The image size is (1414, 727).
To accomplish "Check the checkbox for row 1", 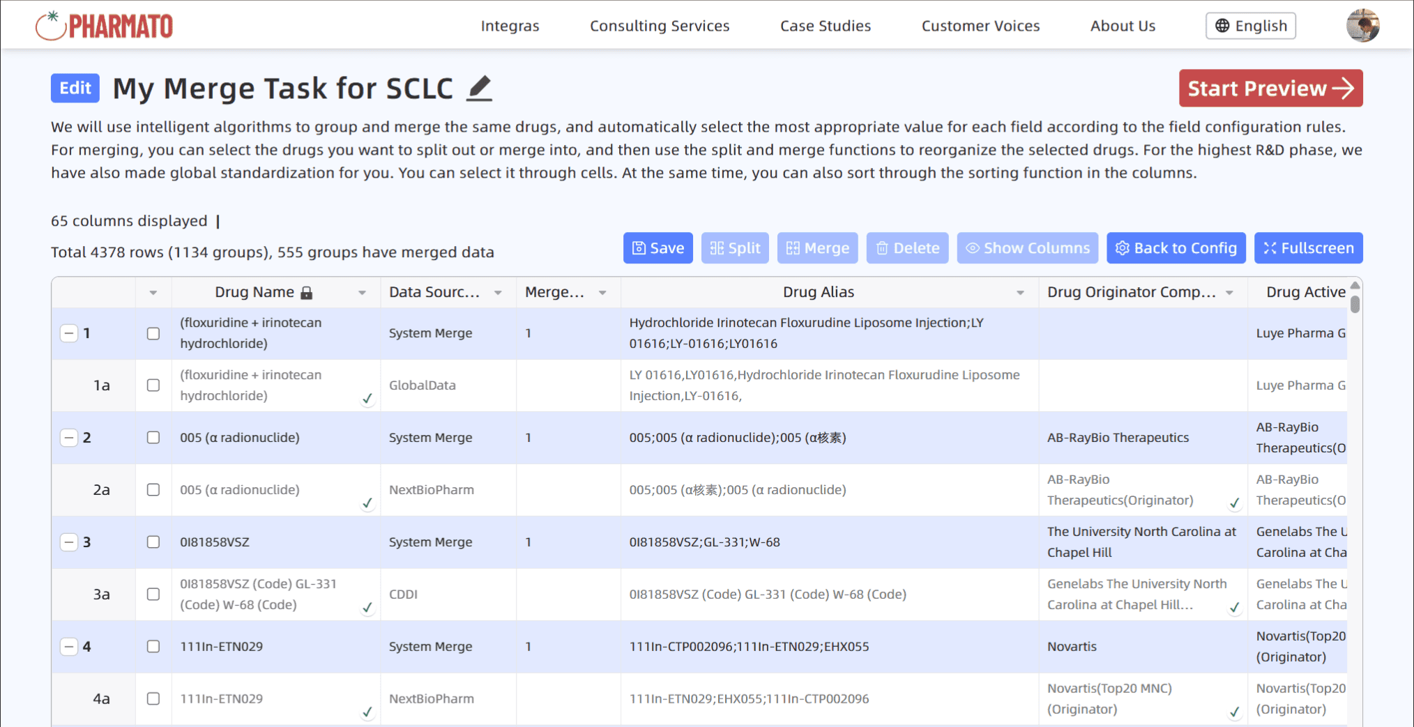I will click(153, 333).
